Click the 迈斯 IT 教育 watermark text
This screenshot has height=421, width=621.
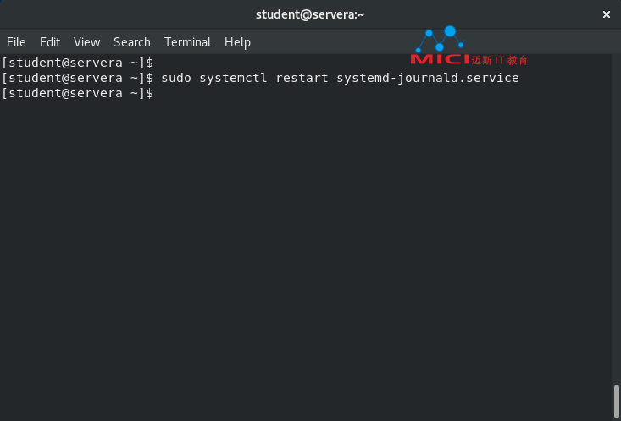[499, 60]
